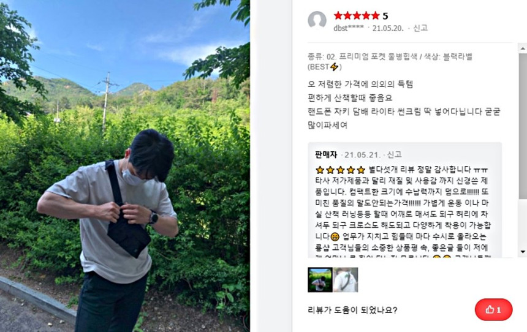Click the smiling emoji in seller reply
The width and height of the screenshot is (527, 332).
pyautogui.click(x=335, y=236)
